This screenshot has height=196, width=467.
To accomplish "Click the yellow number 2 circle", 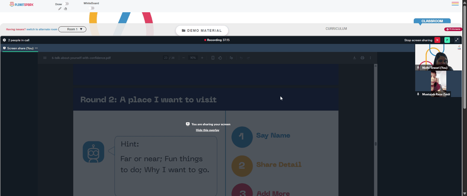I will click(x=242, y=166).
